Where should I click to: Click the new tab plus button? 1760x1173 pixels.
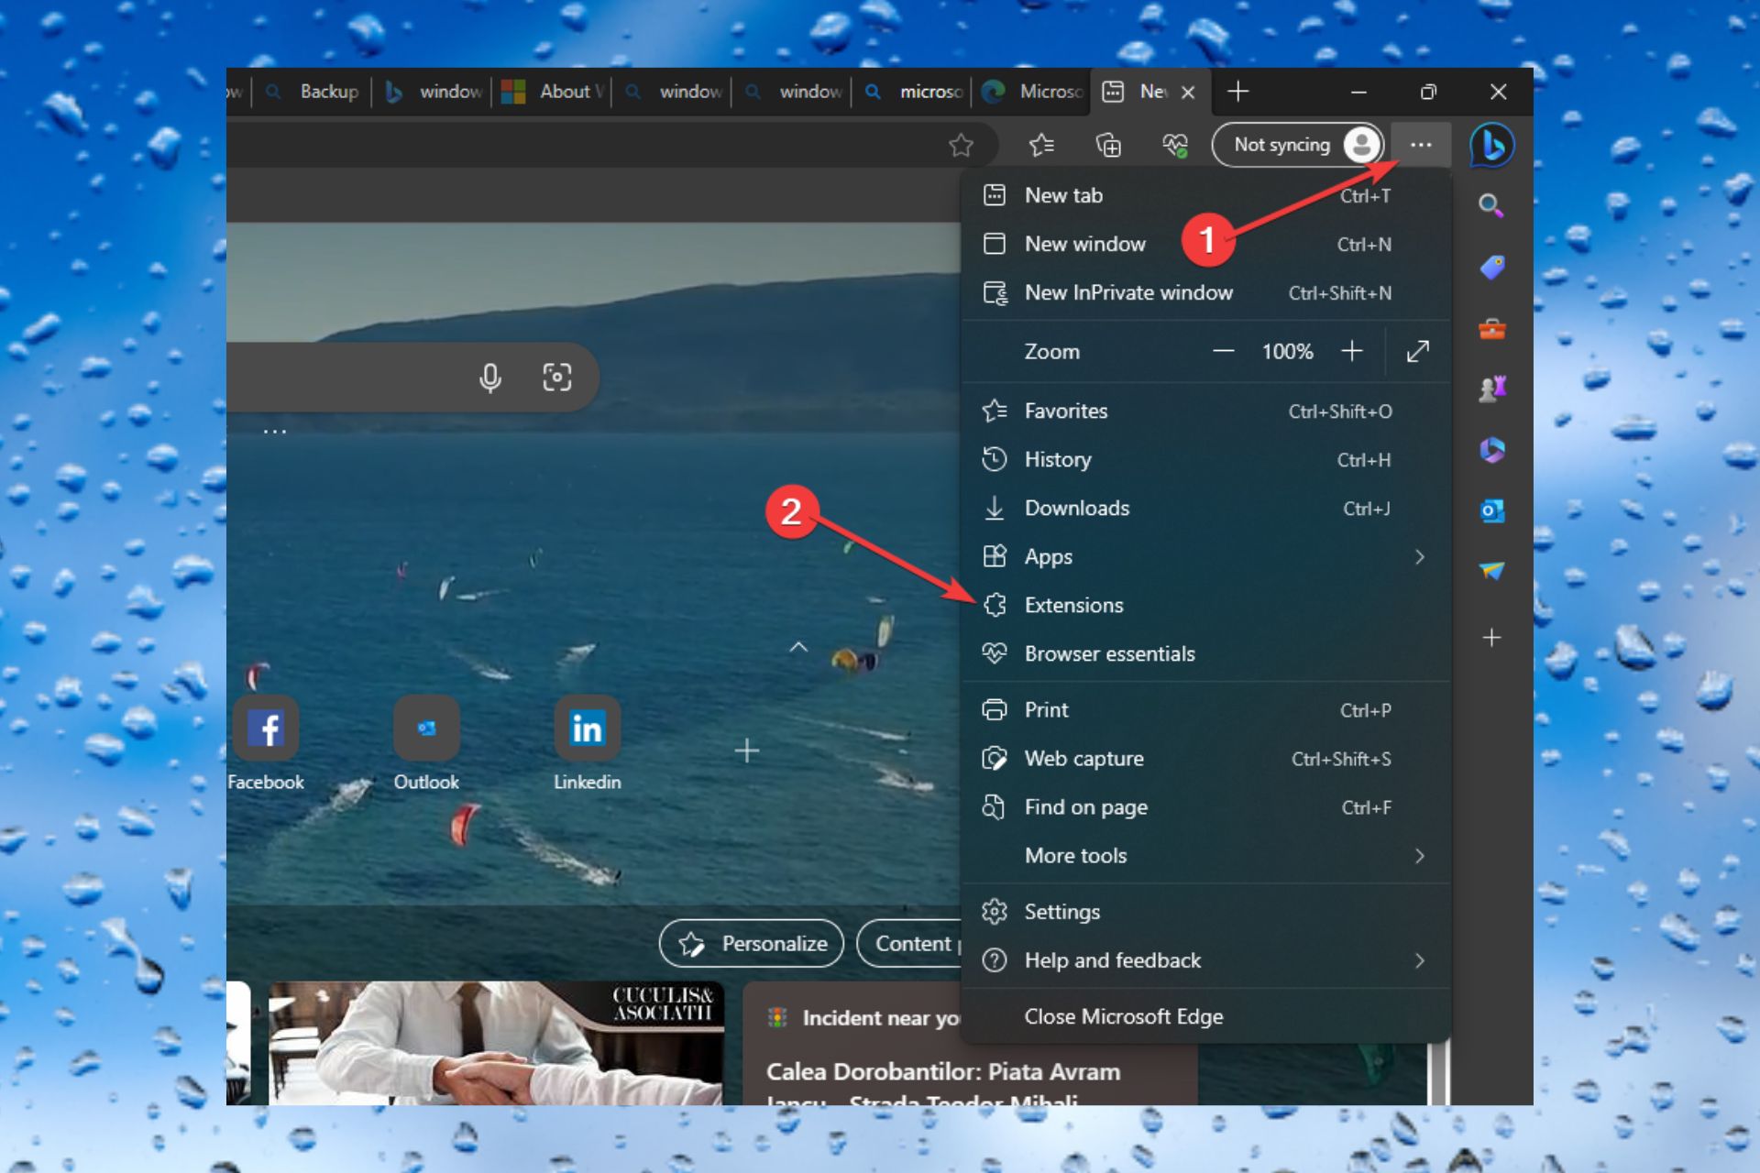pyautogui.click(x=1237, y=92)
